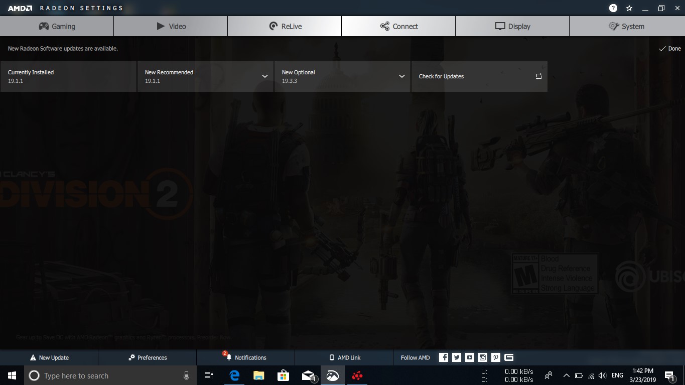This screenshot has width=685, height=385.
Task: Launch Microsoft Edge from taskbar
Action: click(x=234, y=375)
